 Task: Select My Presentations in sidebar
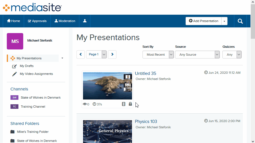pyautogui.click(x=33, y=58)
